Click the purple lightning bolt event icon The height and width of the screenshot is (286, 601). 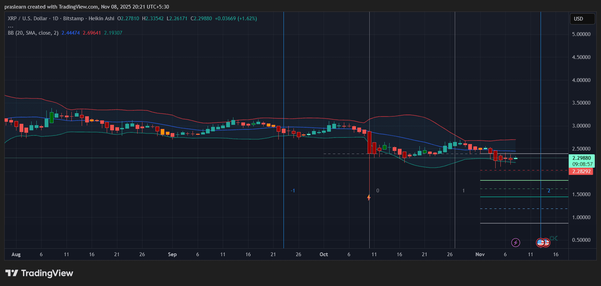pyautogui.click(x=516, y=243)
